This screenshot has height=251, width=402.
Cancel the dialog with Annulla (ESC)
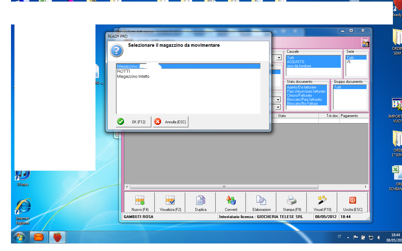tap(171, 122)
